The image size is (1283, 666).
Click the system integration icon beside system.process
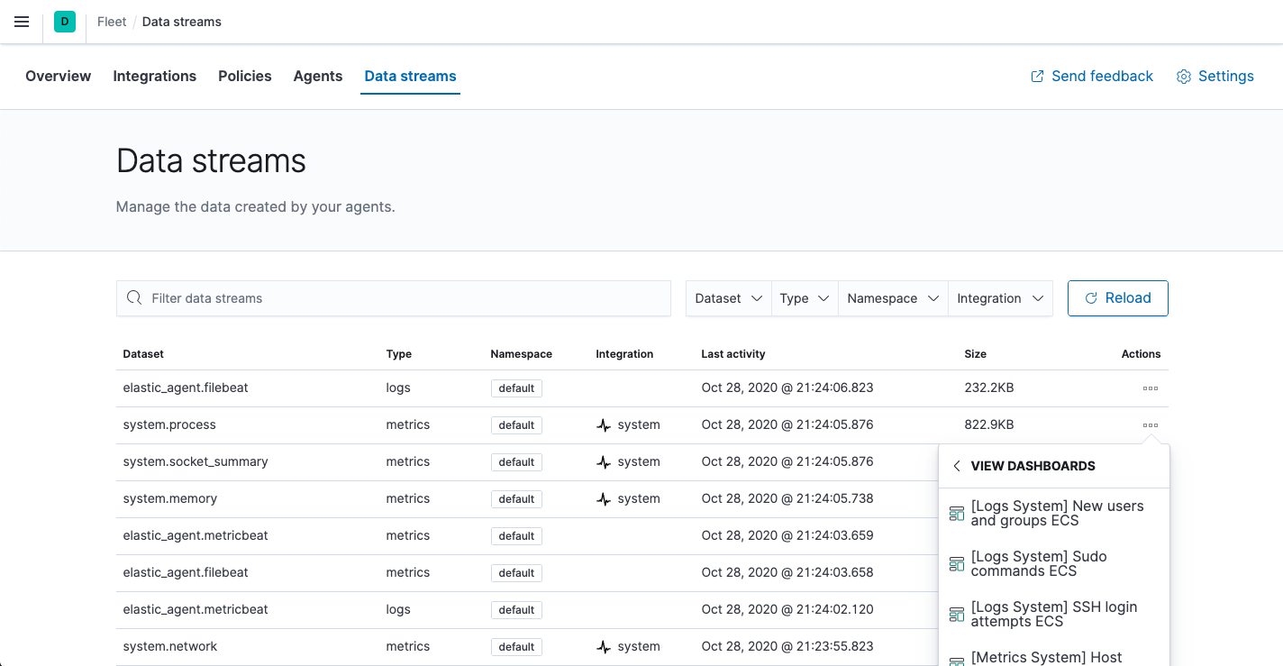click(x=604, y=424)
